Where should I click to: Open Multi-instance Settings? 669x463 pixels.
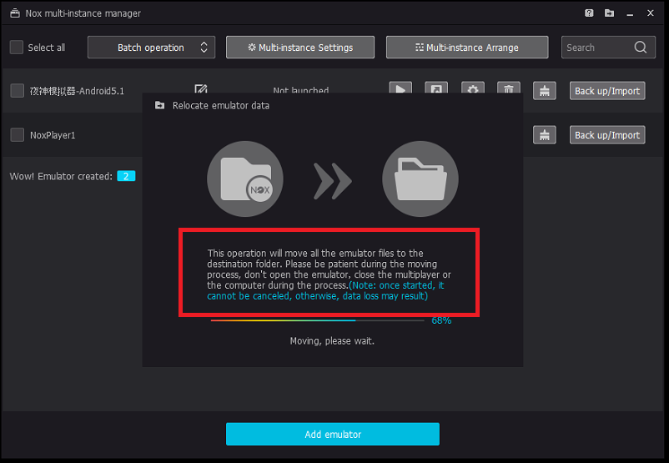coord(300,48)
